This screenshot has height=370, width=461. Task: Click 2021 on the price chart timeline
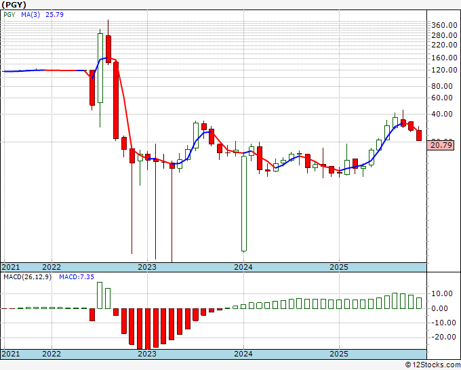coord(11,267)
